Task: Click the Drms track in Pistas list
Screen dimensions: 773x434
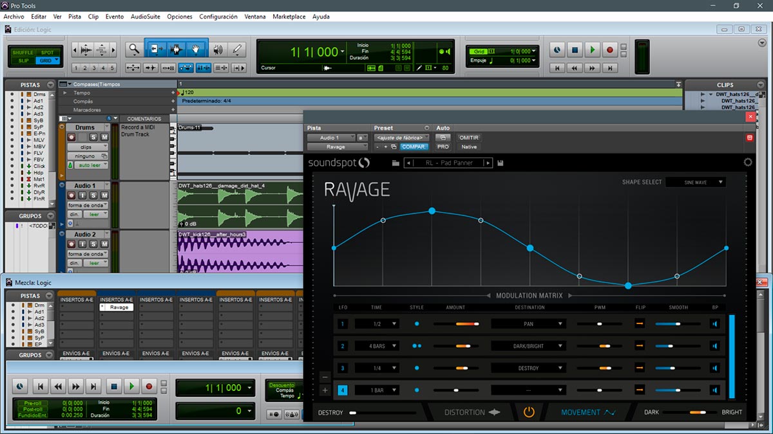Action: click(40, 95)
